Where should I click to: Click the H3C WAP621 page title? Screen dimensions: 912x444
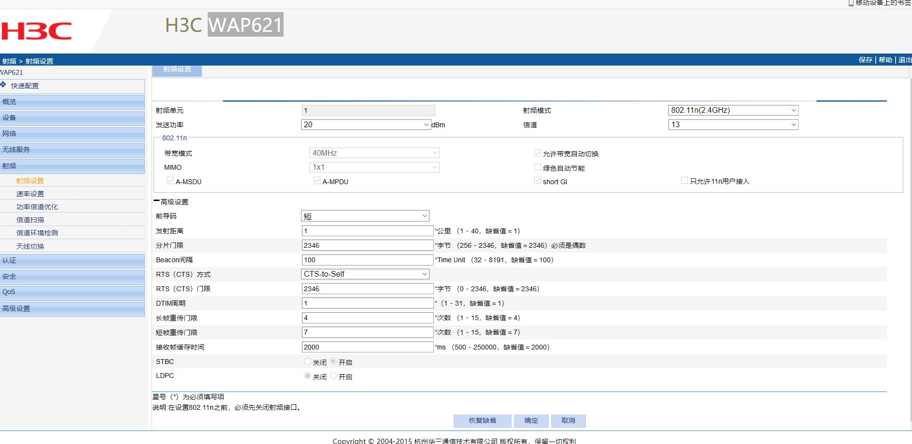[224, 25]
